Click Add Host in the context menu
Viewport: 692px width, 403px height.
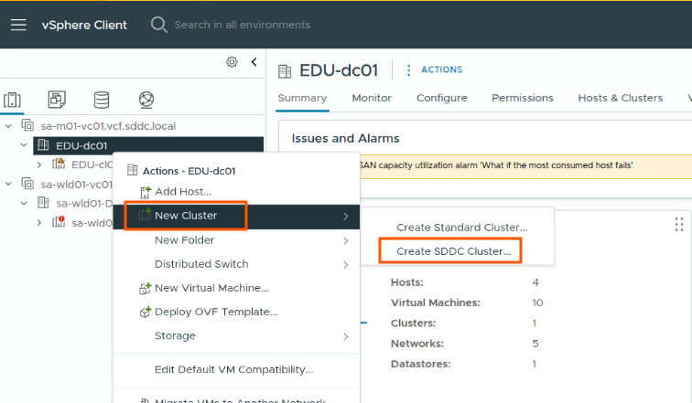pyautogui.click(x=182, y=191)
